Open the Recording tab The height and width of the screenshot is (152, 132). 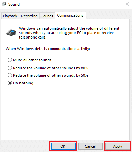coord(29,16)
